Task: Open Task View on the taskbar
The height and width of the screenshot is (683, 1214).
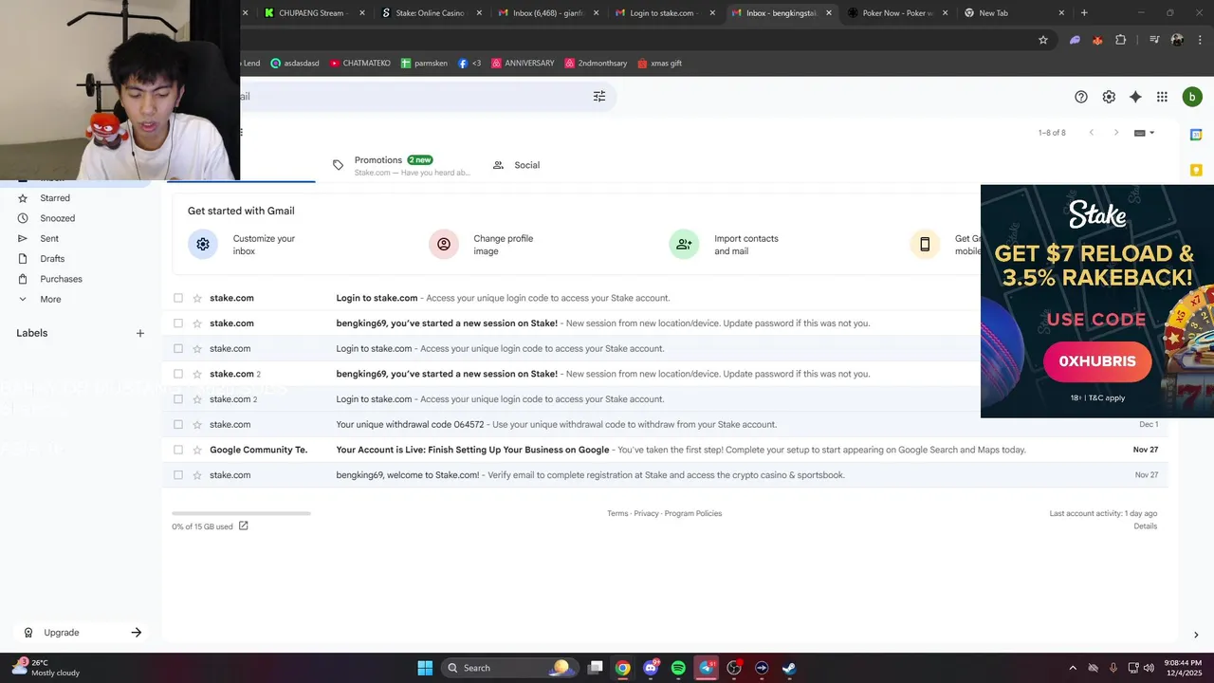Action: click(x=595, y=668)
